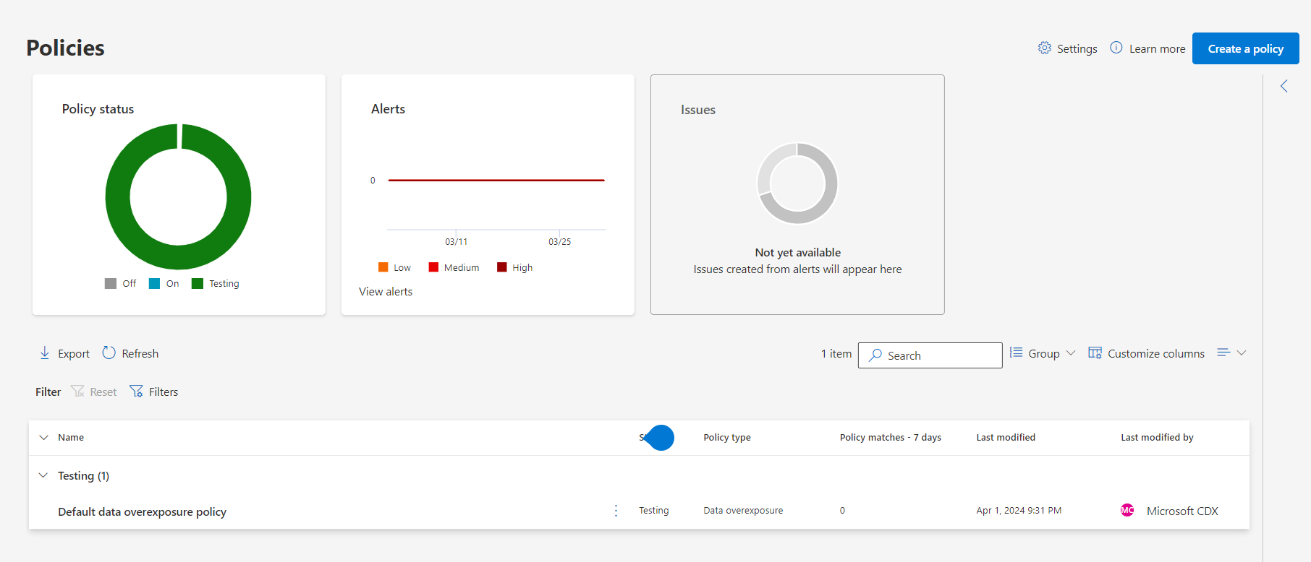Collapse the Testing (1) group

pos(43,475)
